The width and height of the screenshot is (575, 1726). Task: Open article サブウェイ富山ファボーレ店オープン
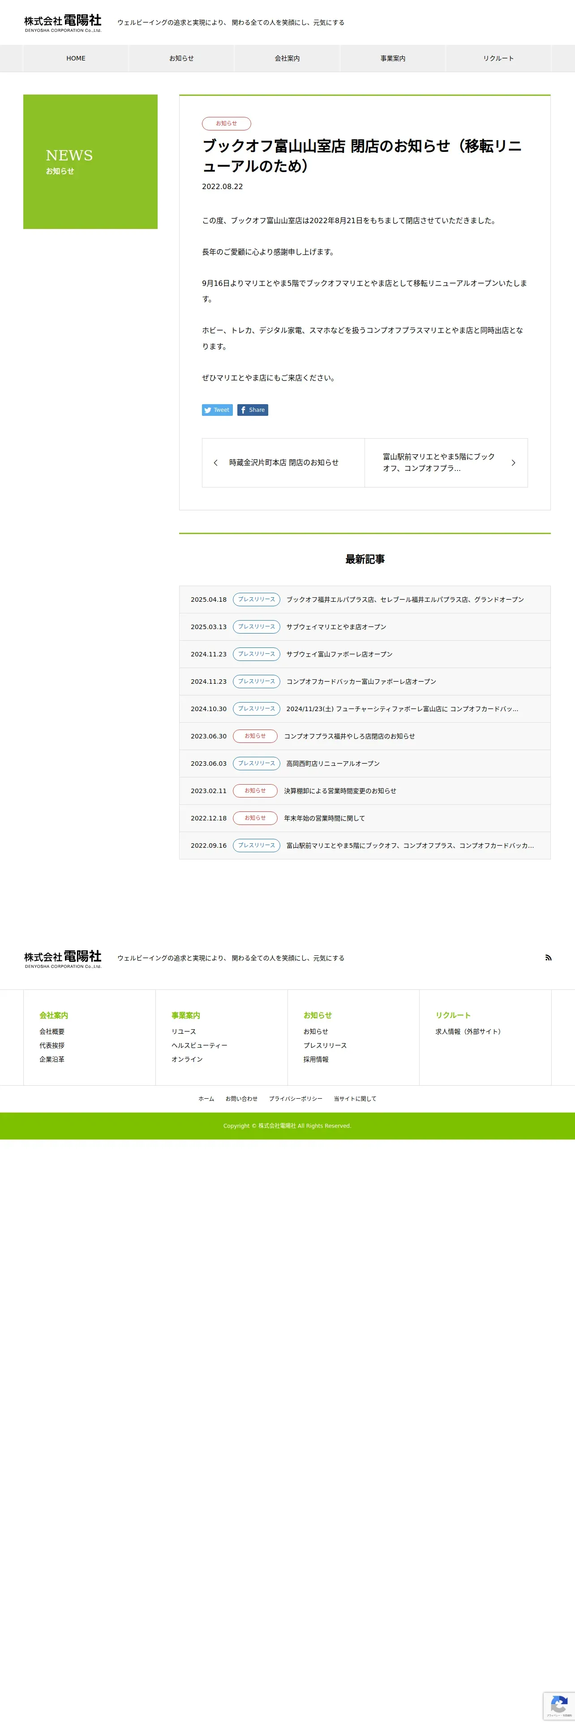click(x=339, y=655)
